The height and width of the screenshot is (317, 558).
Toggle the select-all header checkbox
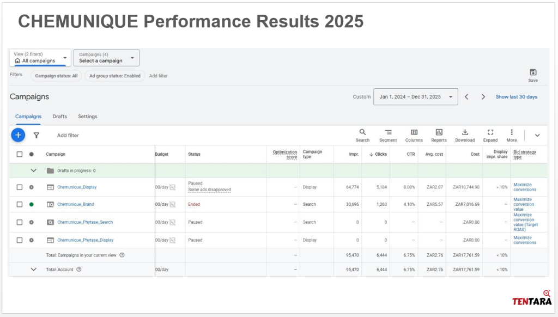pyautogui.click(x=20, y=154)
